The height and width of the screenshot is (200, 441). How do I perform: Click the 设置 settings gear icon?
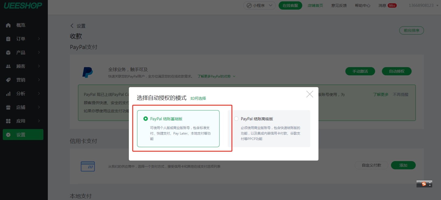pos(8,135)
